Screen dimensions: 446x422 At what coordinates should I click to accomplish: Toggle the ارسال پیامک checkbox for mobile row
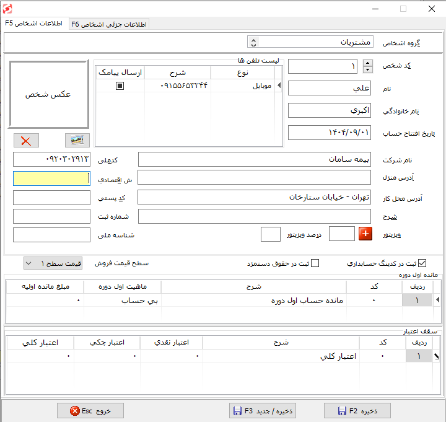(x=120, y=86)
